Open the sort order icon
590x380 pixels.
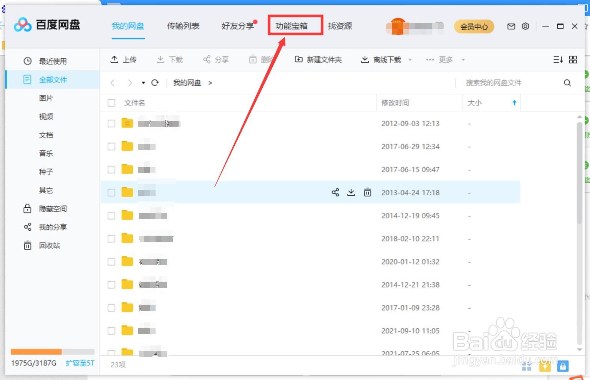tap(558, 59)
